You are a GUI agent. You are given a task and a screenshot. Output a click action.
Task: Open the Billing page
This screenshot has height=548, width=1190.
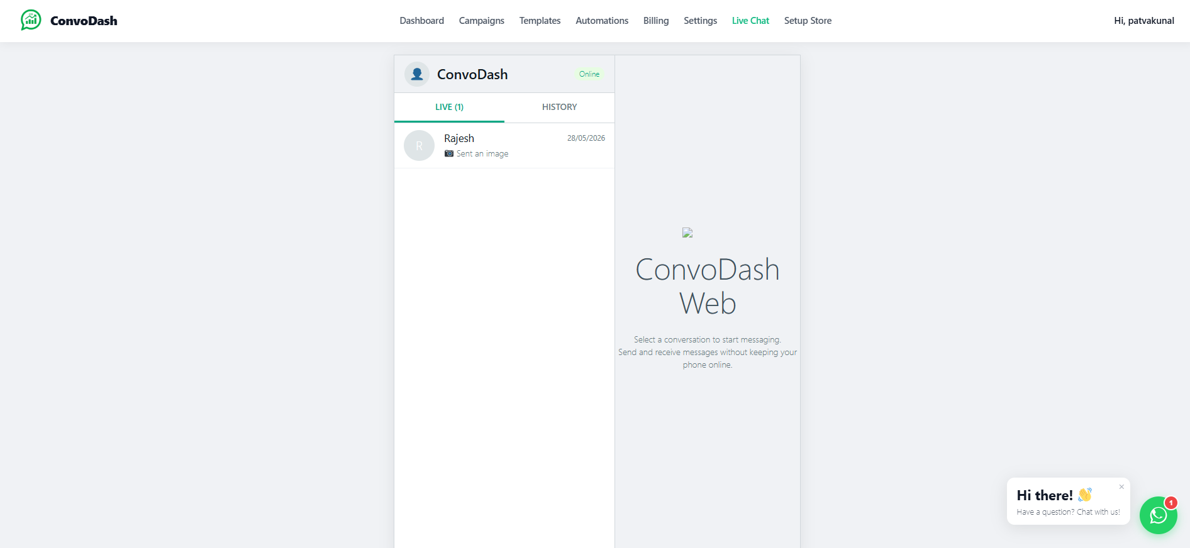(656, 21)
